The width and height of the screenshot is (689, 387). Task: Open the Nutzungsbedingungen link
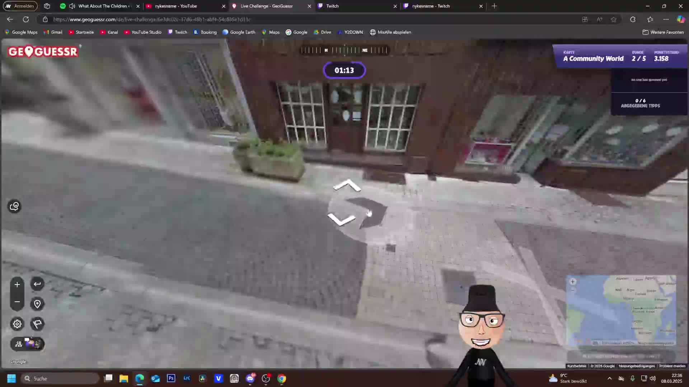point(637,366)
